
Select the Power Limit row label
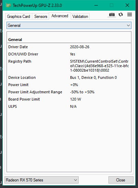tap(19, 85)
